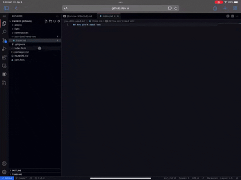Open Safari extensions icon in address bar
This screenshot has width=241, height=180.
pos(170,8)
